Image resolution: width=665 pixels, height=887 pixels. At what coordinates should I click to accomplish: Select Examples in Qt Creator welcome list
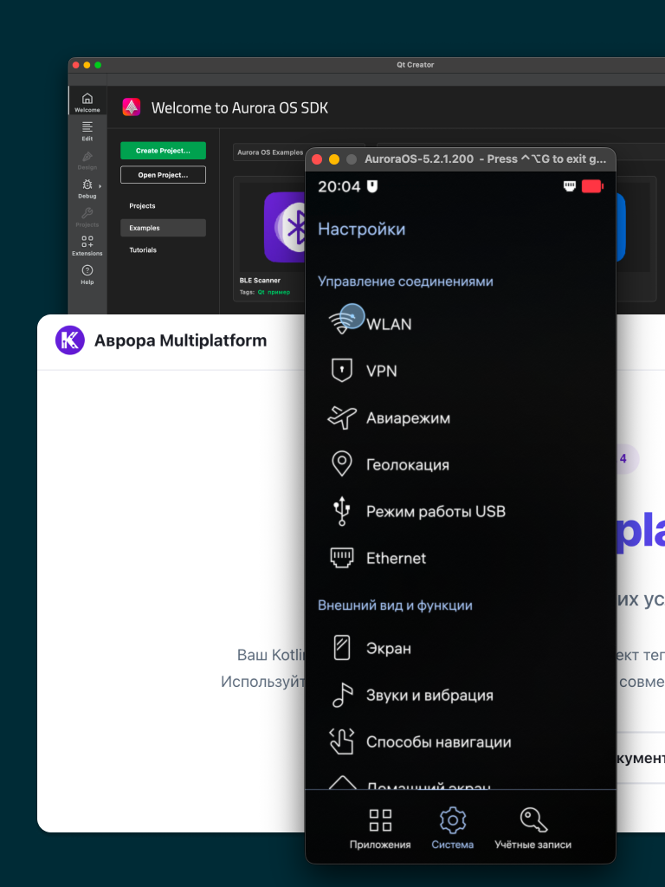[163, 228]
